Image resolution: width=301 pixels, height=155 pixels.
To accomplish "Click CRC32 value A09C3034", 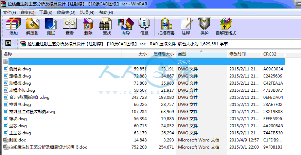I will (273, 69).
